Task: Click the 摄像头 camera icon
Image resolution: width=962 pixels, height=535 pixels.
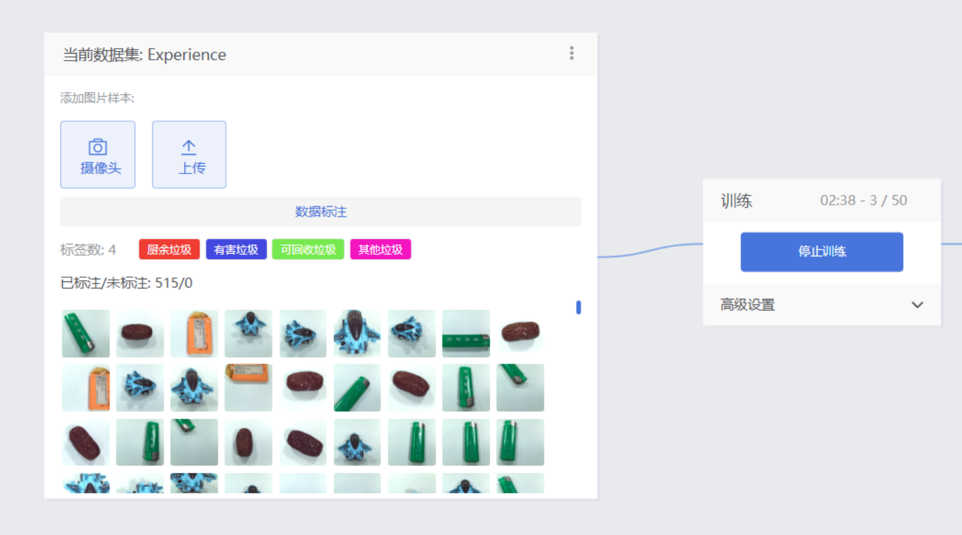Action: pyautogui.click(x=98, y=147)
